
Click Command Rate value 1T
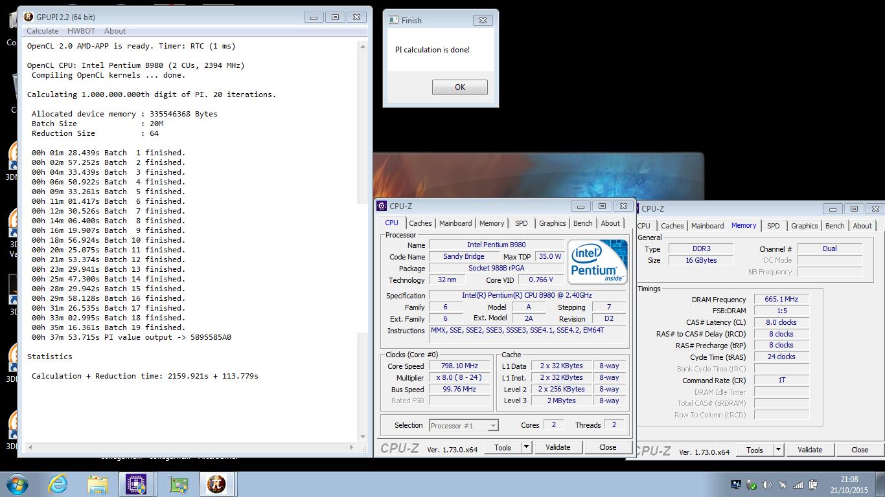781,381
